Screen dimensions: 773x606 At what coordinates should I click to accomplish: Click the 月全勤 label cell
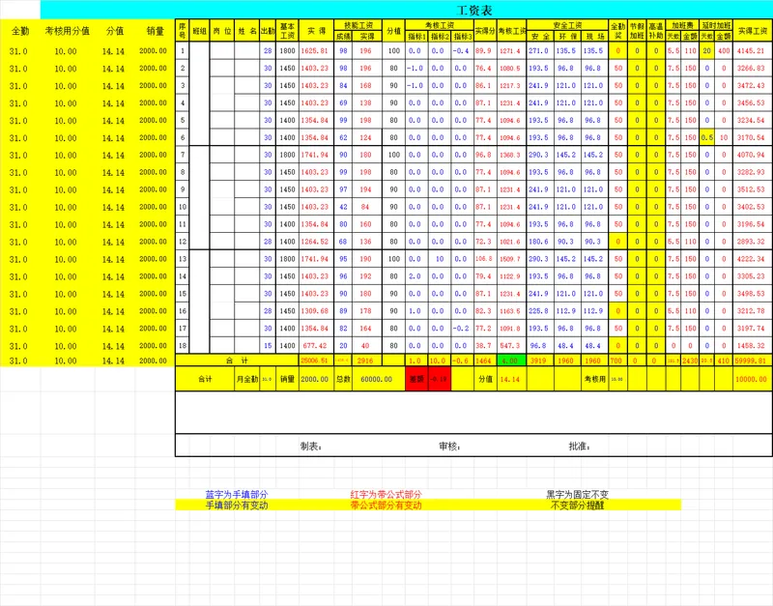click(247, 379)
